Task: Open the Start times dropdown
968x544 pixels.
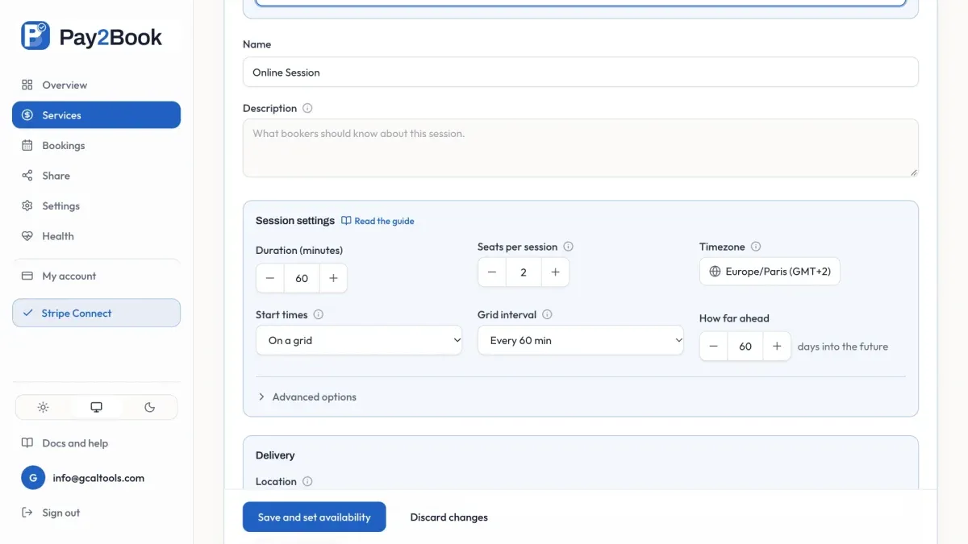Action: 359,340
